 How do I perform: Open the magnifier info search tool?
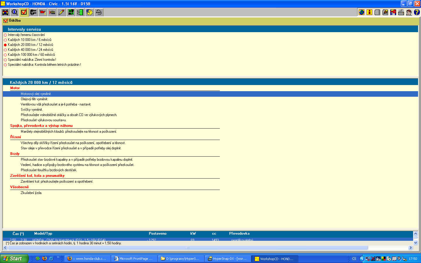(x=15, y=12)
